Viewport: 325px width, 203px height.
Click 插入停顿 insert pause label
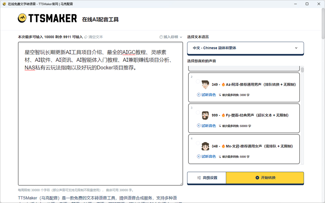[x=171, y=37]
